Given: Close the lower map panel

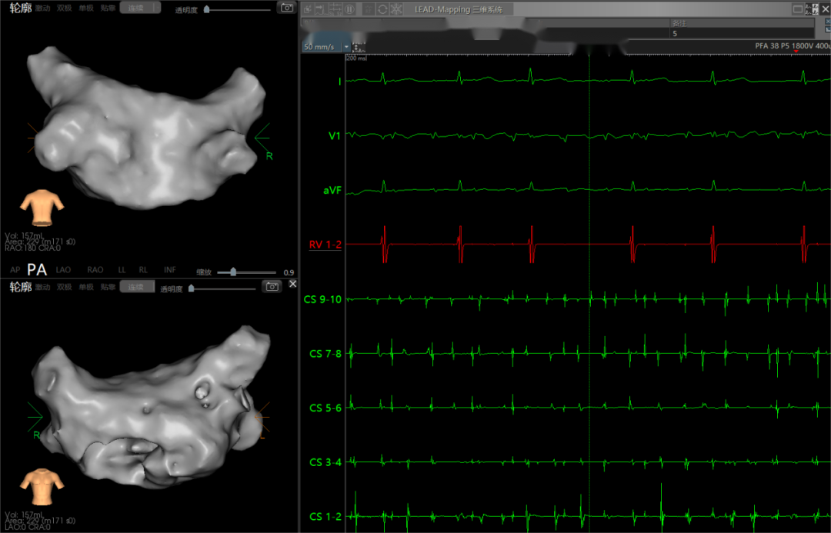Looking at the screenshot, I should 292,284.
